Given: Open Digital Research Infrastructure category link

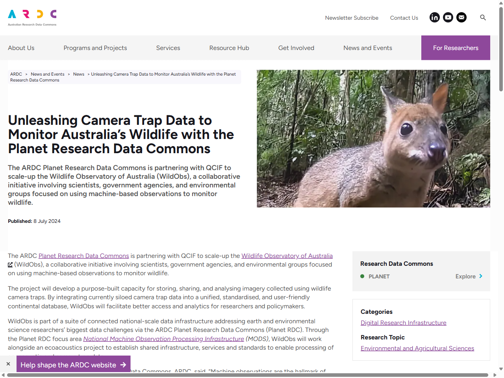Looking at the screenshot, I should pos(403,322).
